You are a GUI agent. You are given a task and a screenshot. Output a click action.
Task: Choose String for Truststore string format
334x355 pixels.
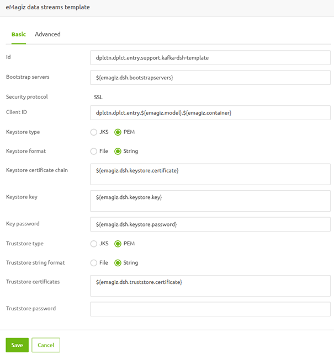118,263
